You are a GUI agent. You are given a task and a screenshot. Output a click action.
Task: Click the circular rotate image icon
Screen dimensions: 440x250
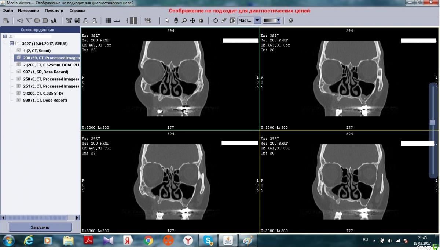[216, 21]
